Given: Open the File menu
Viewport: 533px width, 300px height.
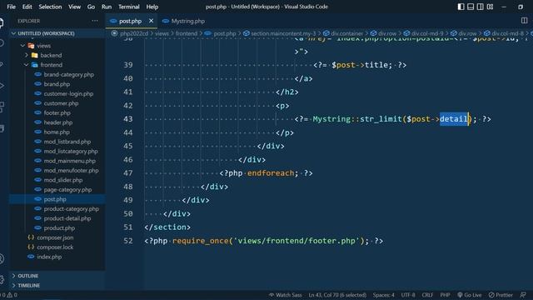Looking at the screenshot, I should [x=11, y=7].
